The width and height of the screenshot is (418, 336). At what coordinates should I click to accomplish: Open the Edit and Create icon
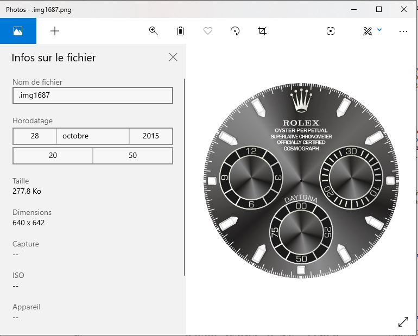pos(368,31)
